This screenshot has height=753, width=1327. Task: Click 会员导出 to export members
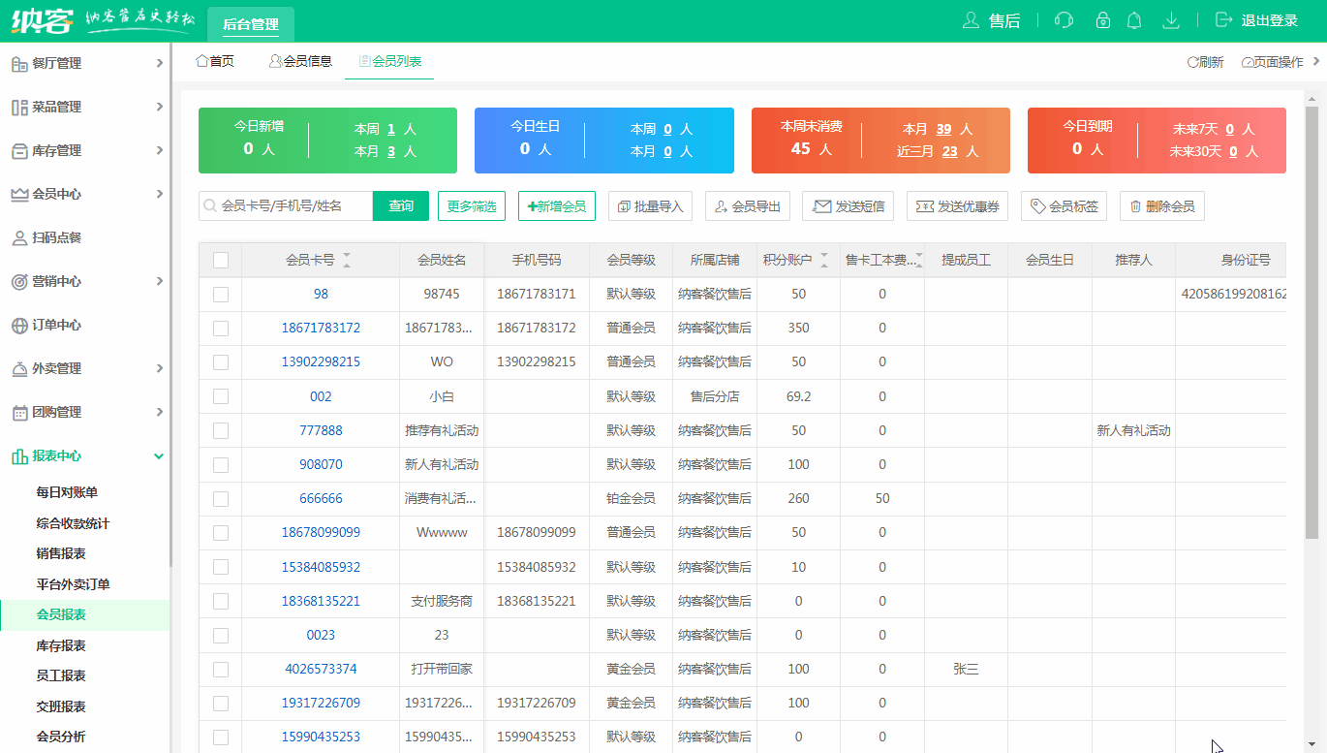point(747,205)
